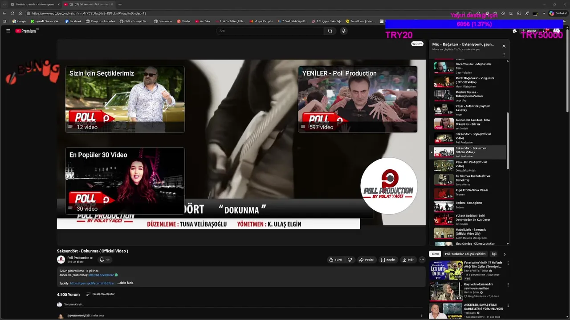Download the video via İndir
Screen dimensions: 570x320
coord(408,260)
